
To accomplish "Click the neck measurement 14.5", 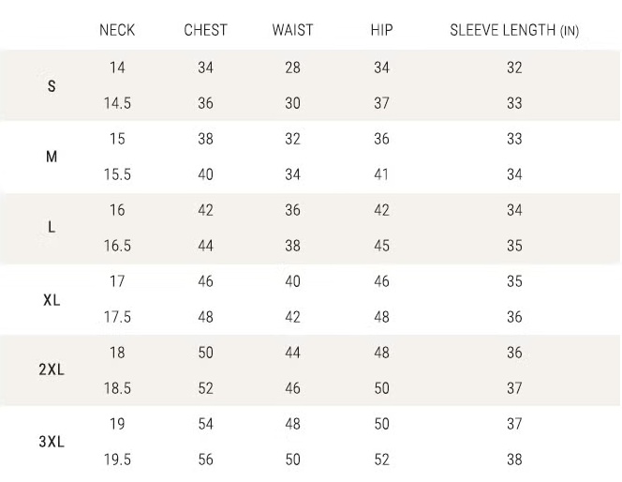I will [x=117, y=103].
